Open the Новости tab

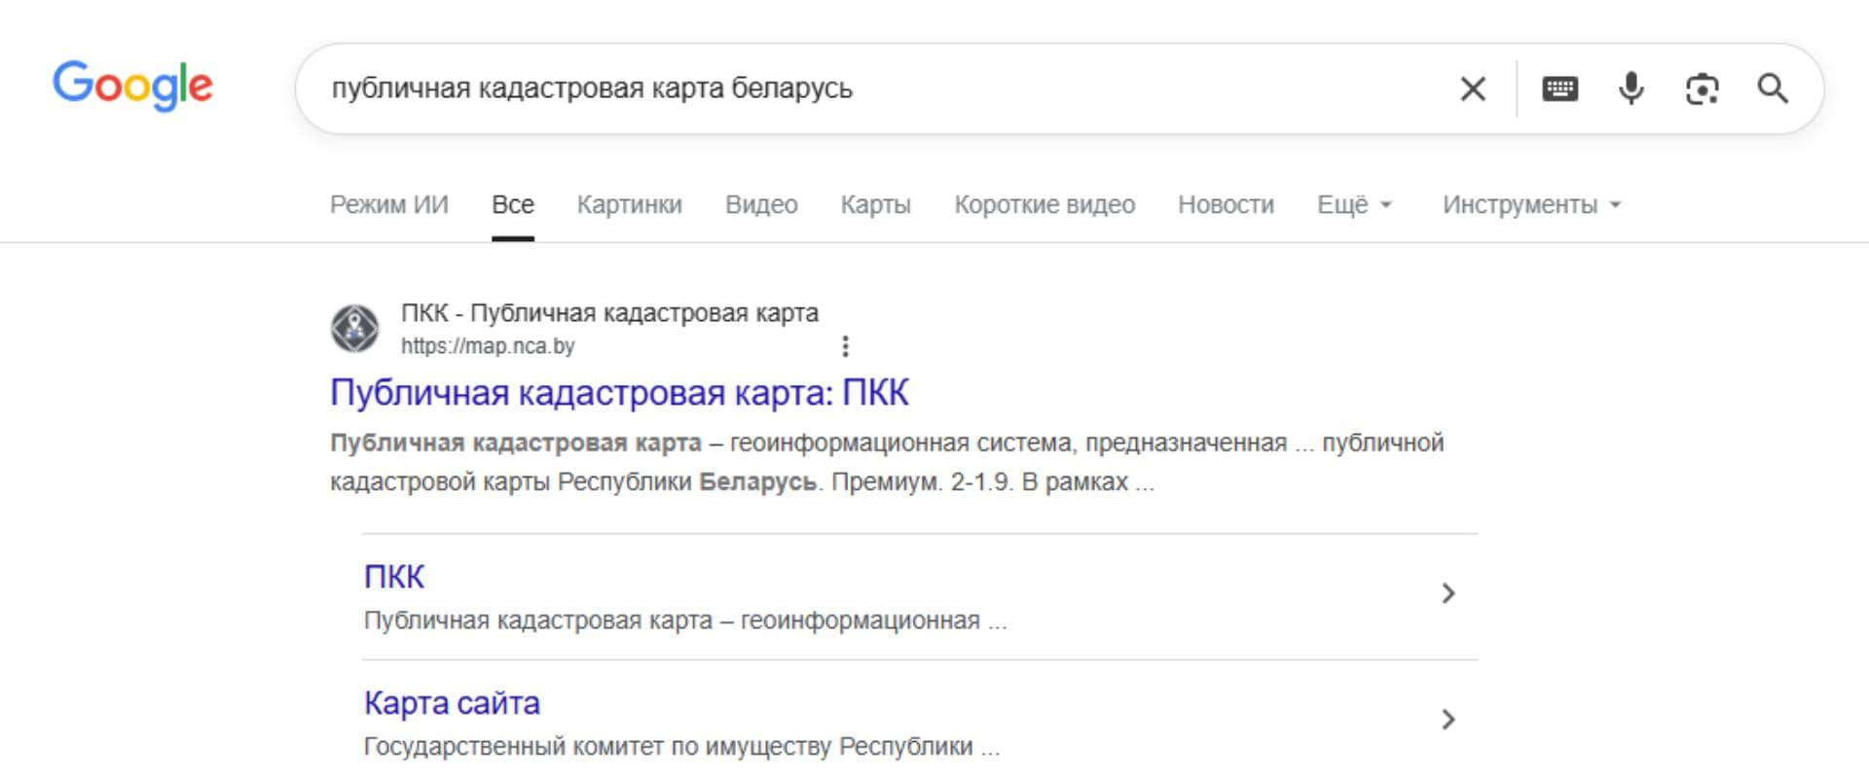click(1226, 204)
